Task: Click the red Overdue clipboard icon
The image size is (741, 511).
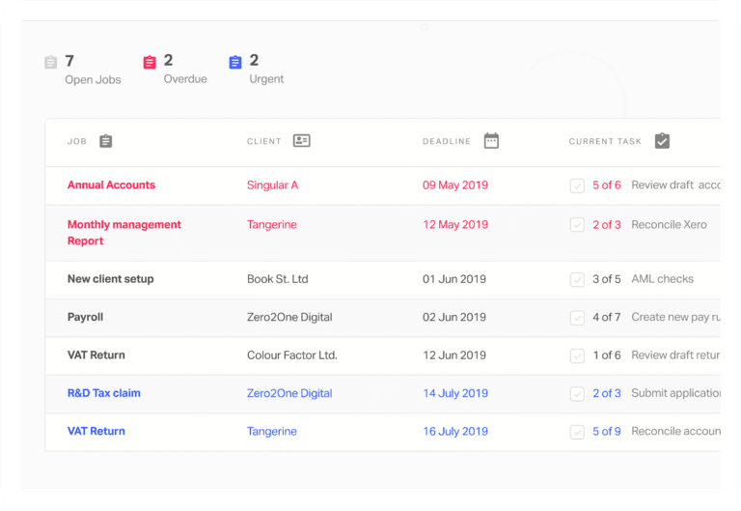Action: [150, 62]
